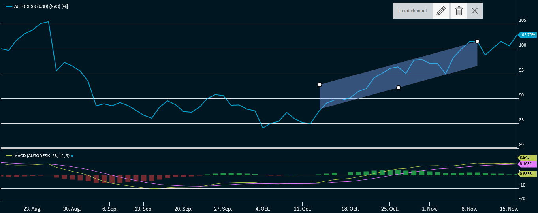Select the top-right handle of the trend channel

pos(477,41)
